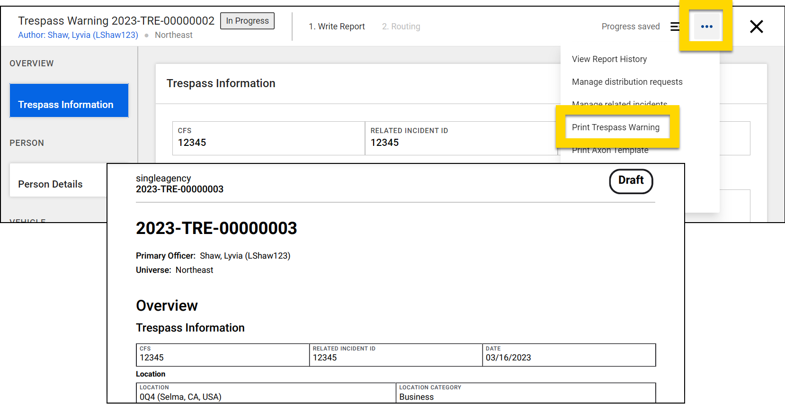Viewport: 785px width, 404px height.
Task: Click the DATE cell 03/16/2023 in printout
Action: tap(569, 355)
